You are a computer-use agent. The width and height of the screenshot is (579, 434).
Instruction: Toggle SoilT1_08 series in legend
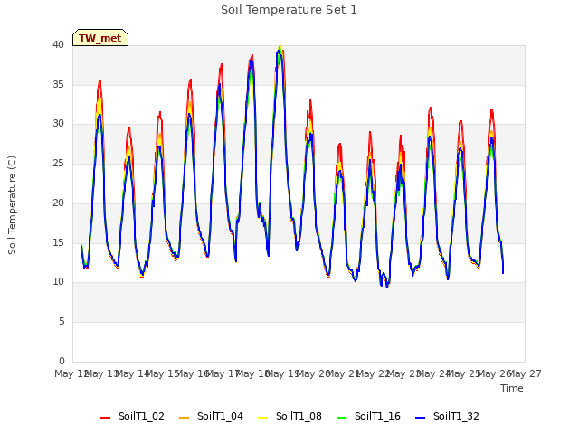click(x=289, y=416)
